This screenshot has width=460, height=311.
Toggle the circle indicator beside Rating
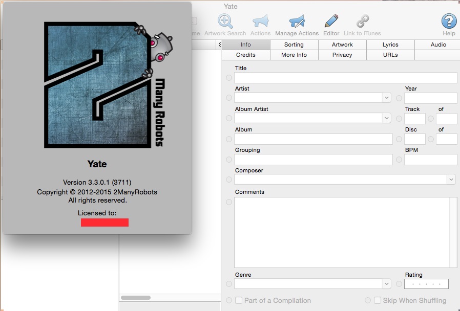(399, 284)
